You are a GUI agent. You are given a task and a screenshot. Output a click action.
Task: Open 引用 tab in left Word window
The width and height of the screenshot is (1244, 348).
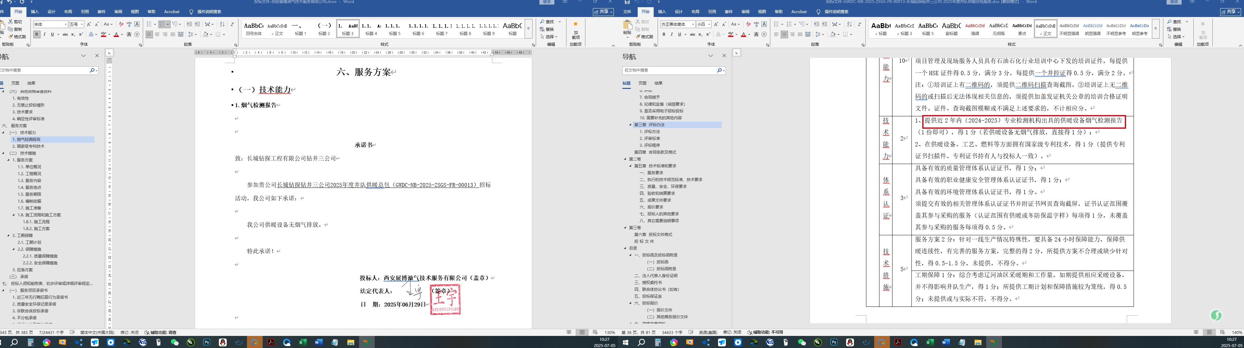pyautogui.click(x=85, y=12)
